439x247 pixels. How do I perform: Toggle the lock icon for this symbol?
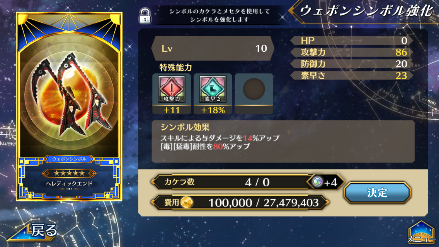[x=145, y=16]
